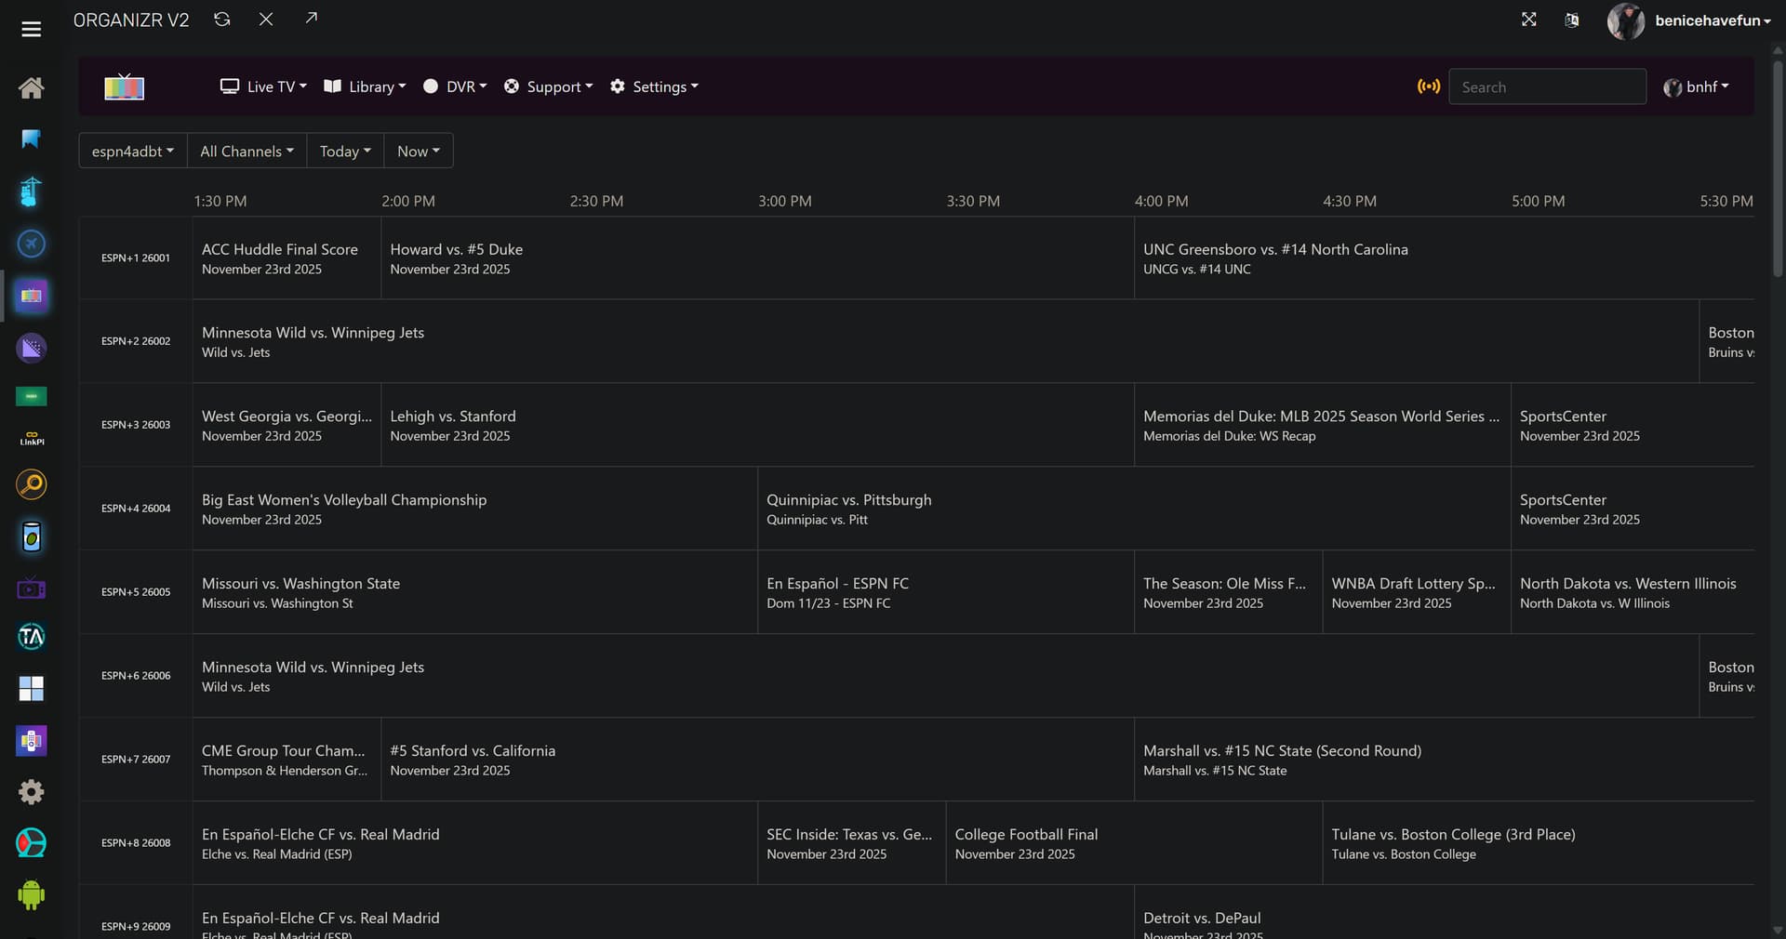Select Quinnipiac vs. Pittsburgh program
Viewport: 1786px width, 939px height.
(x=848, y=509)
